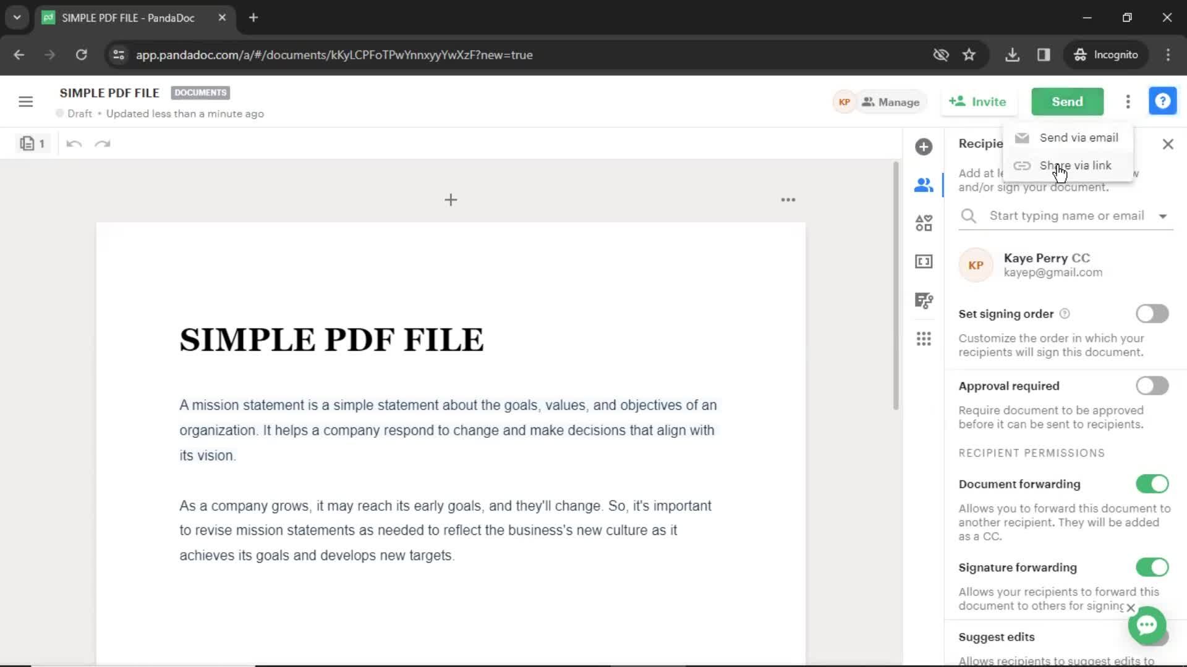Open the three-dot more options menu
The image size is (1187, 667).
pyautogui.click(x=1128, y=101)
